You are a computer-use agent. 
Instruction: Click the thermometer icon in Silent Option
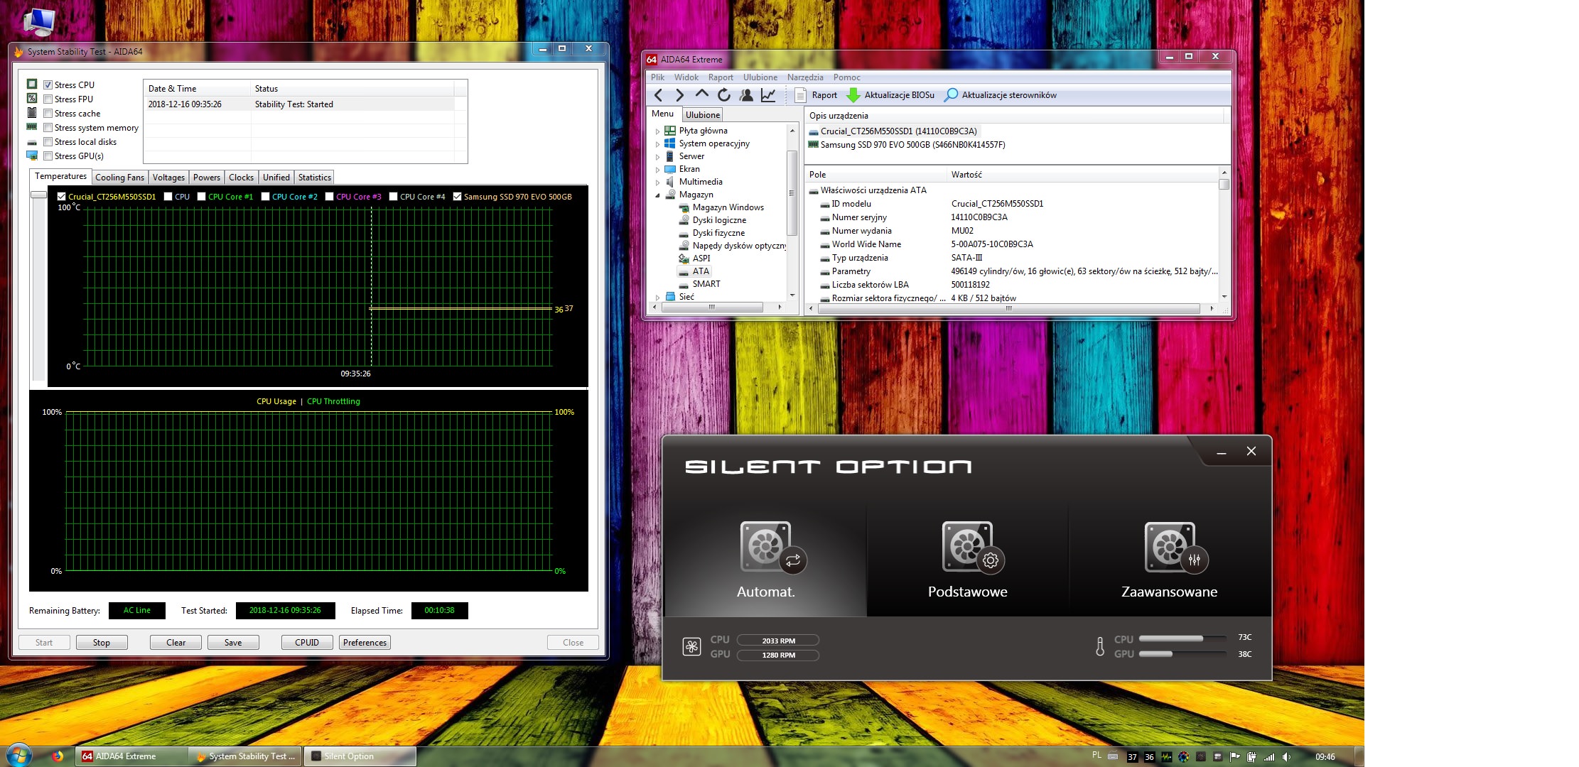click(x=1100, y=646)
